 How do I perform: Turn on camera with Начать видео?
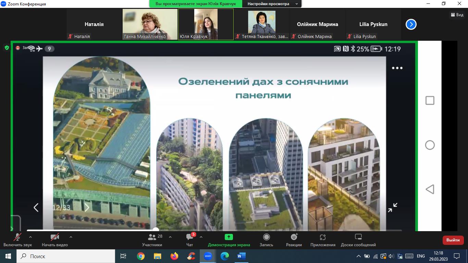click(x=54, y=240)
